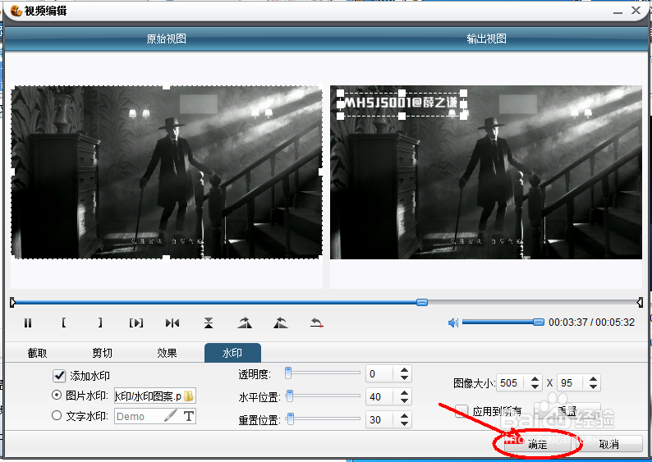Image resolution: width=652 pixels, height=462 pixels.
Task: Browse for image watermark file folder icon
Action: [x=189, y=396]
